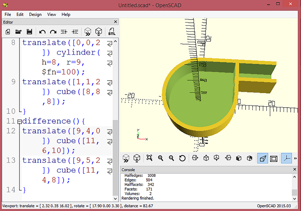Click the editor vertical scrollbar thumb
This screenshot has width=301, height=211.
click(115, 157)
